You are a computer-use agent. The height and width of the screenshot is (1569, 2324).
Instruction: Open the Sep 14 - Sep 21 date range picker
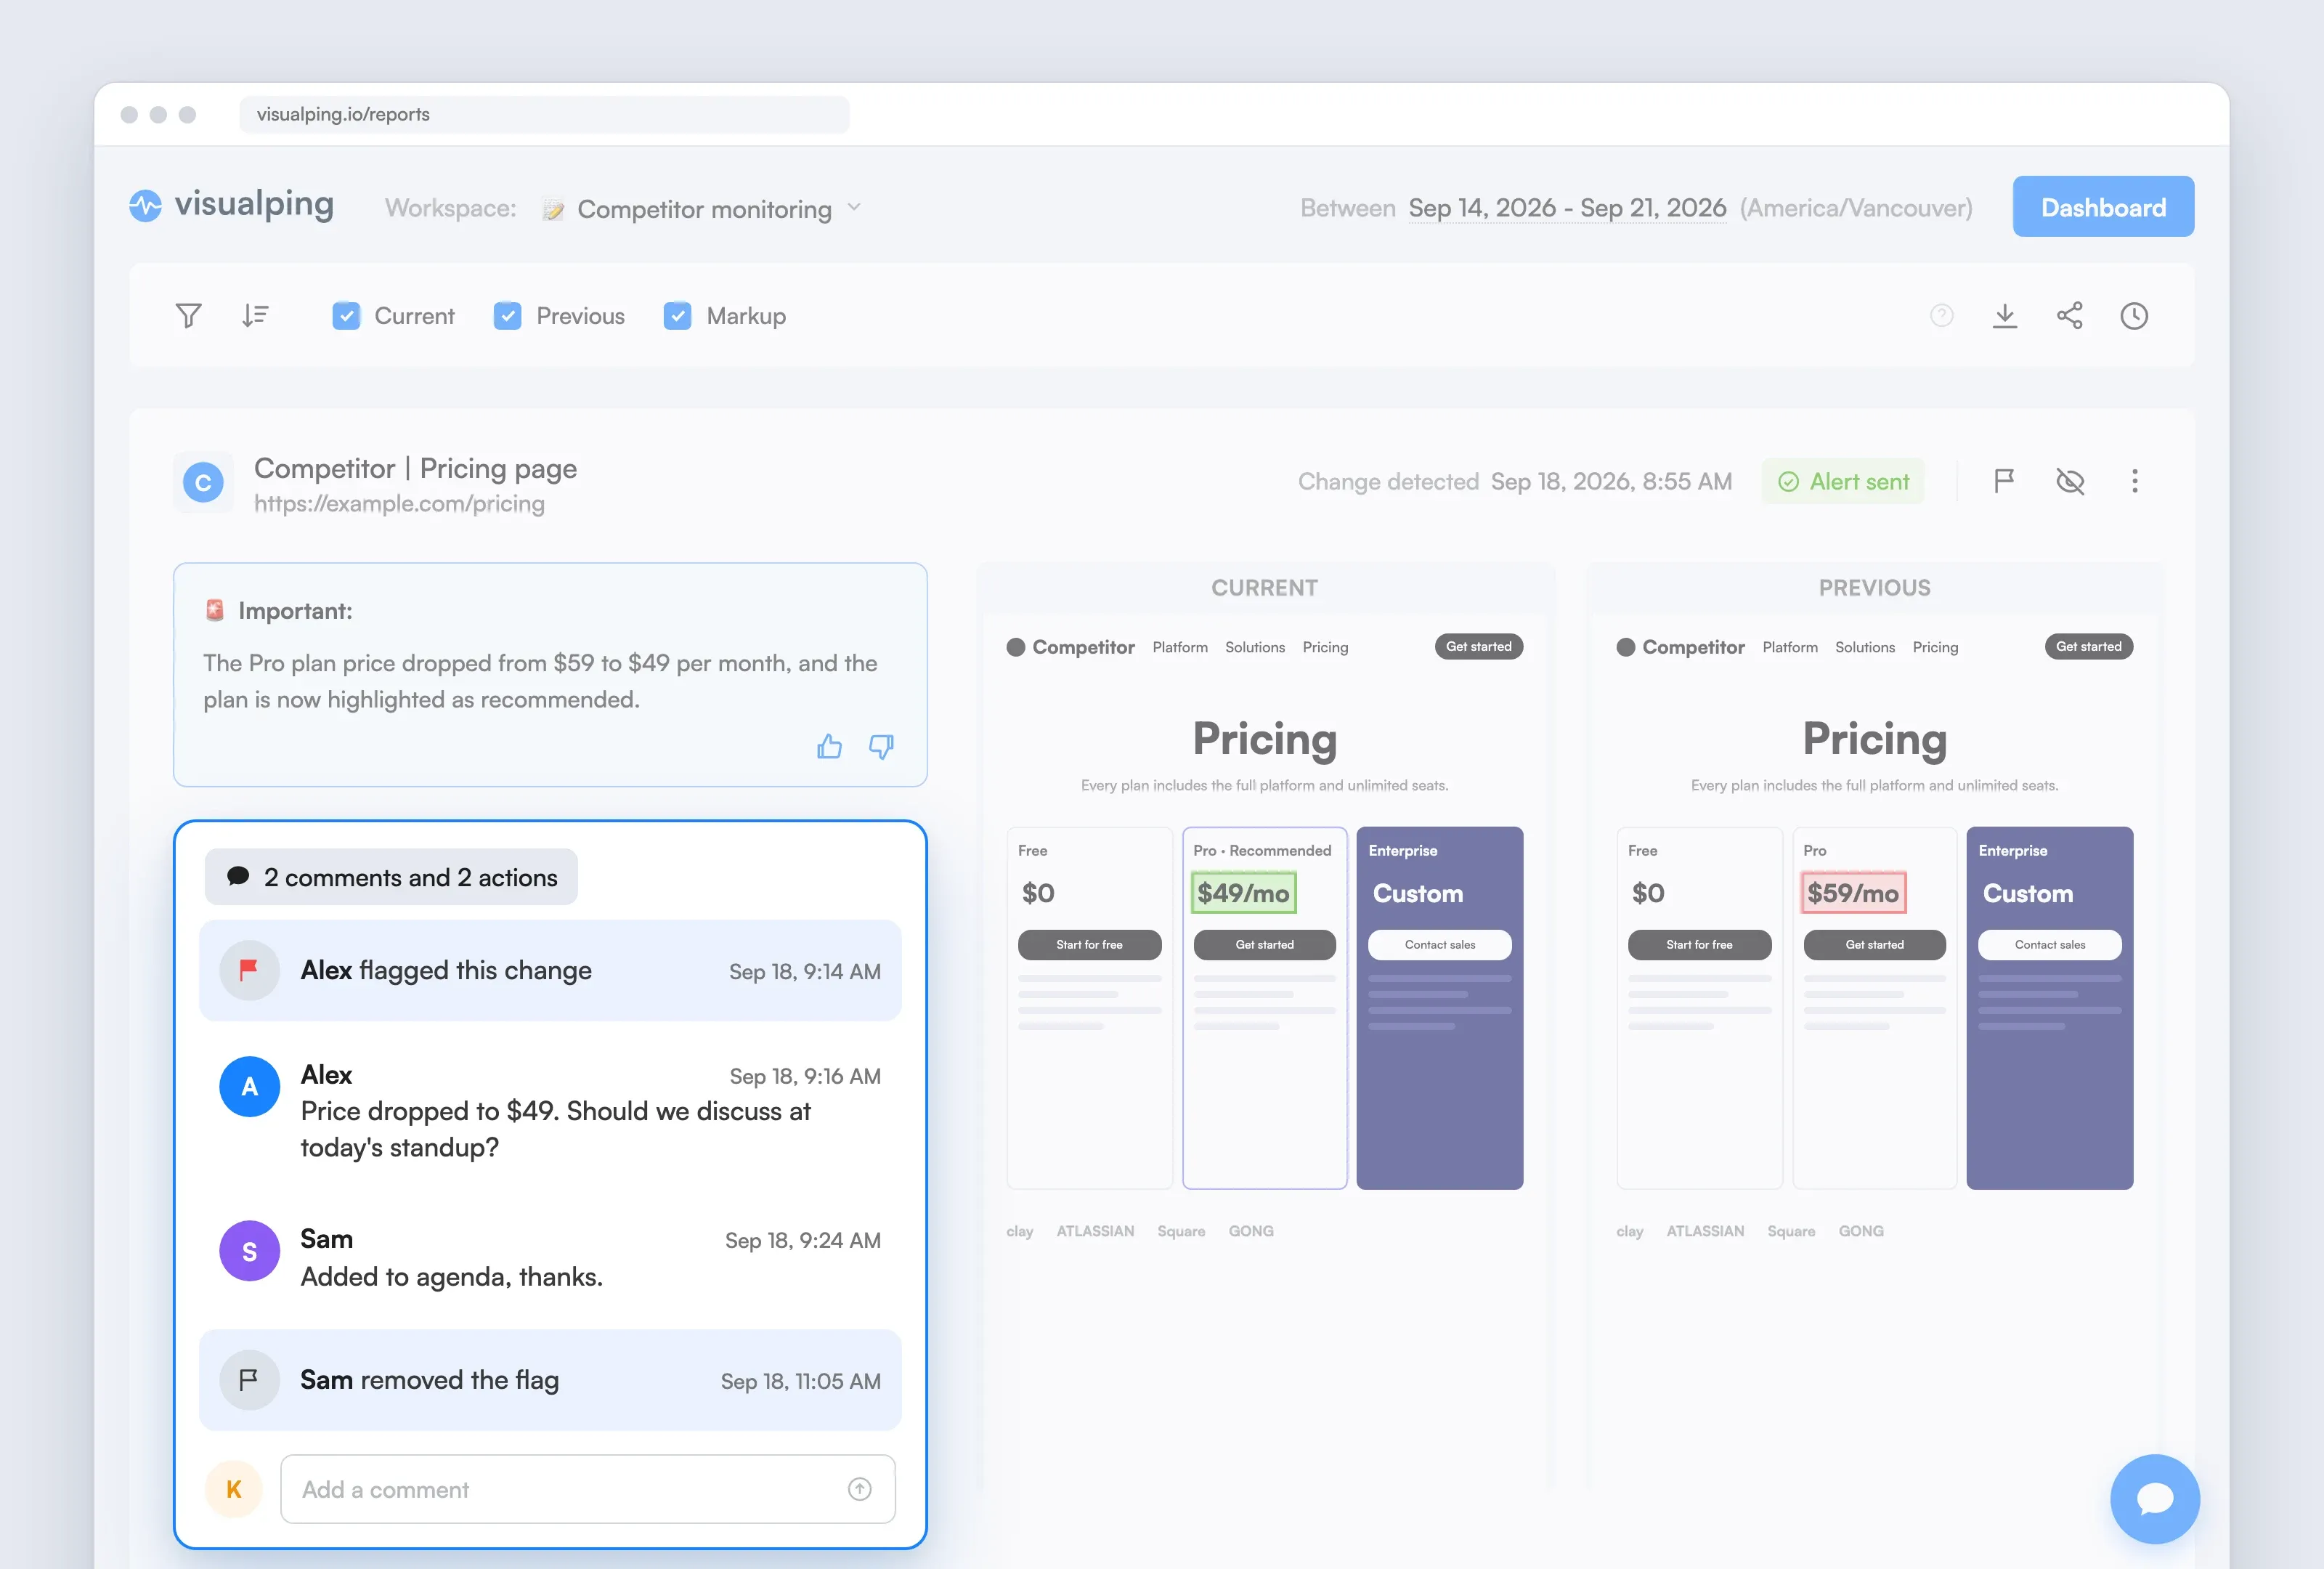(1567, 208)
